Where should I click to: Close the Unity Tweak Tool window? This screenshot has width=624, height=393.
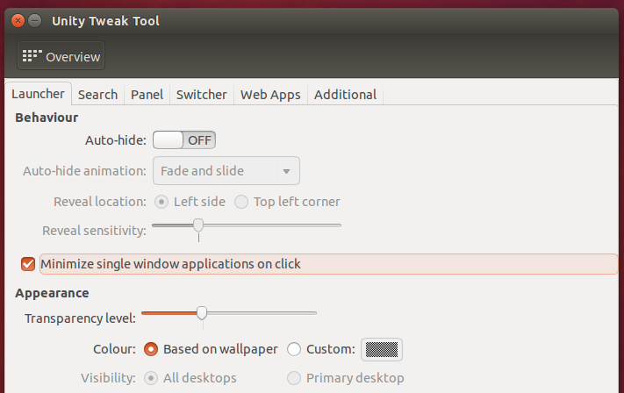coord(18,20)
